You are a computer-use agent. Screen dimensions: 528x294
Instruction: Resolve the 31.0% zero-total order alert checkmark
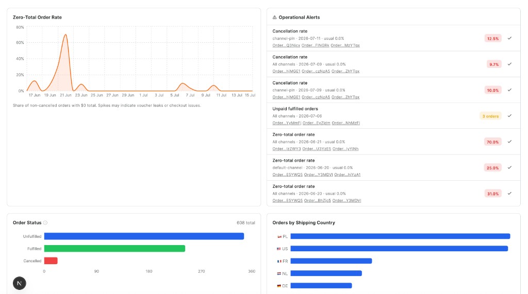click(x=509, y=194)
